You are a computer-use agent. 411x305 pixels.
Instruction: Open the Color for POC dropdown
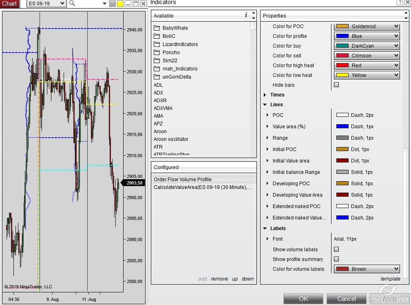point(367,26)
